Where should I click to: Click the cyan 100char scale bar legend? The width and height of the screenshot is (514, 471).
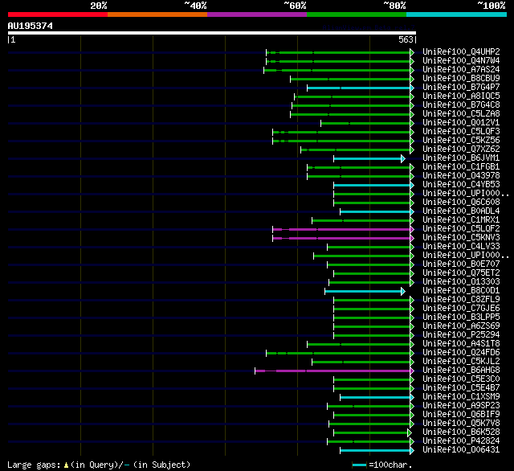coord(359,465)
